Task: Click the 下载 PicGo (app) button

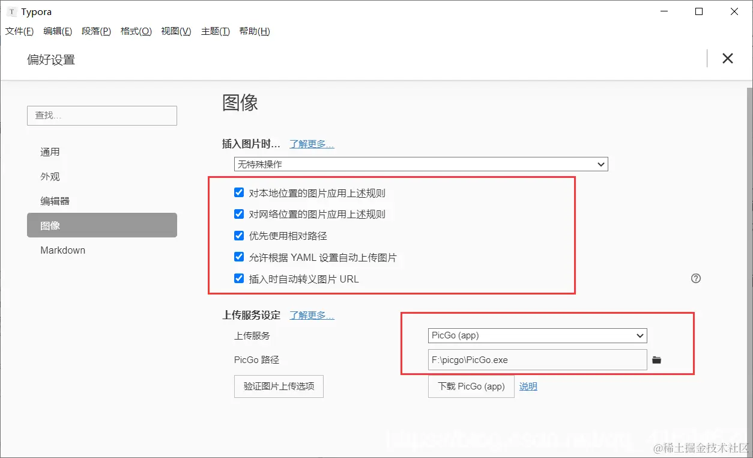Action: pyautogui.click(x=471, y=386)
